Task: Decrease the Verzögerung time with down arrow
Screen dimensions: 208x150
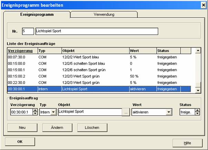Action: point(34,114)
